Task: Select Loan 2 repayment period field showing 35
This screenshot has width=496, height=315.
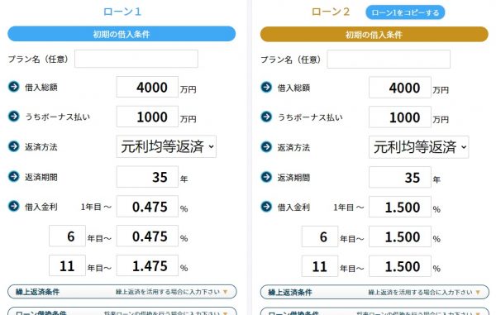Action: click(x=400, y=178)
